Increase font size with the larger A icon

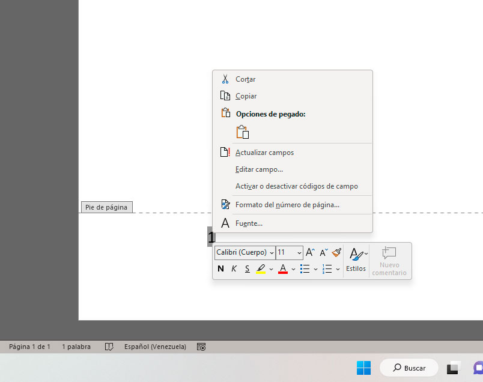click(x=310, y=253)
